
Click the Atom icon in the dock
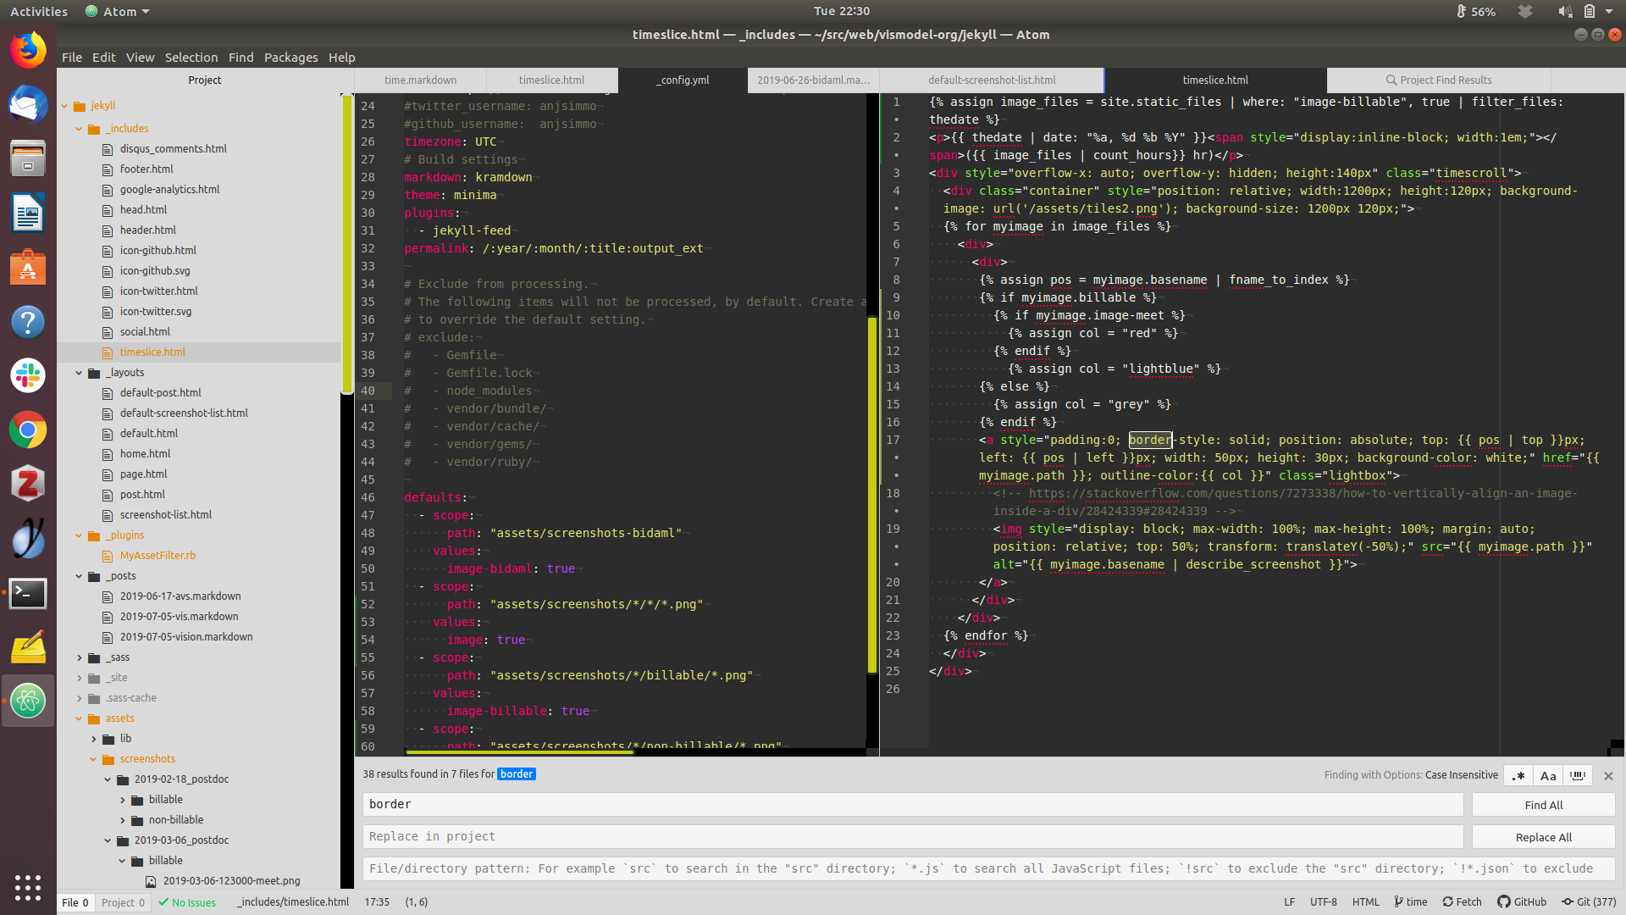[x=28, y=701]
